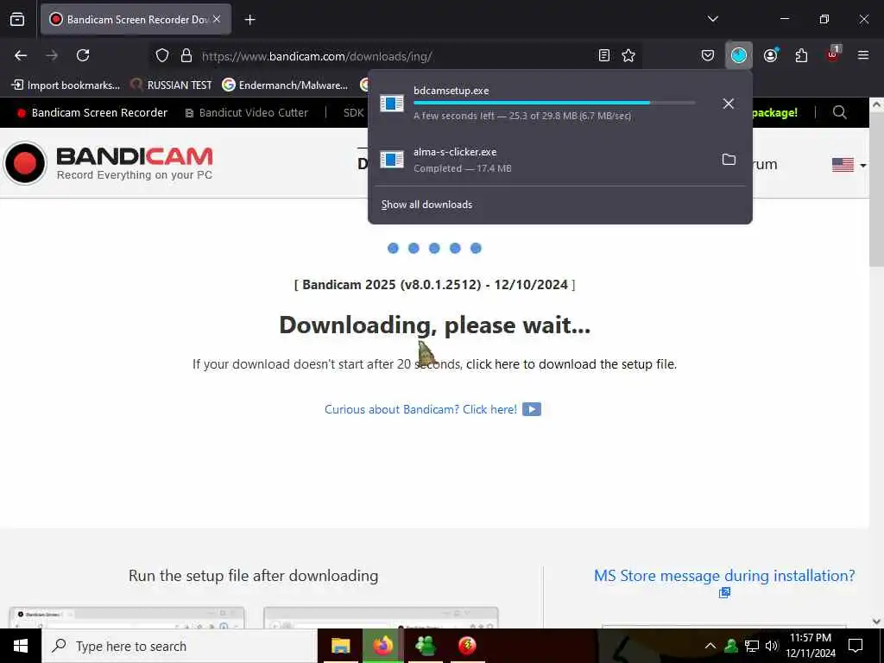Click the Bandicam 2025 (v8.0.1.2512) version text
This screenshot has height=663, width=884.
[435, 284]
